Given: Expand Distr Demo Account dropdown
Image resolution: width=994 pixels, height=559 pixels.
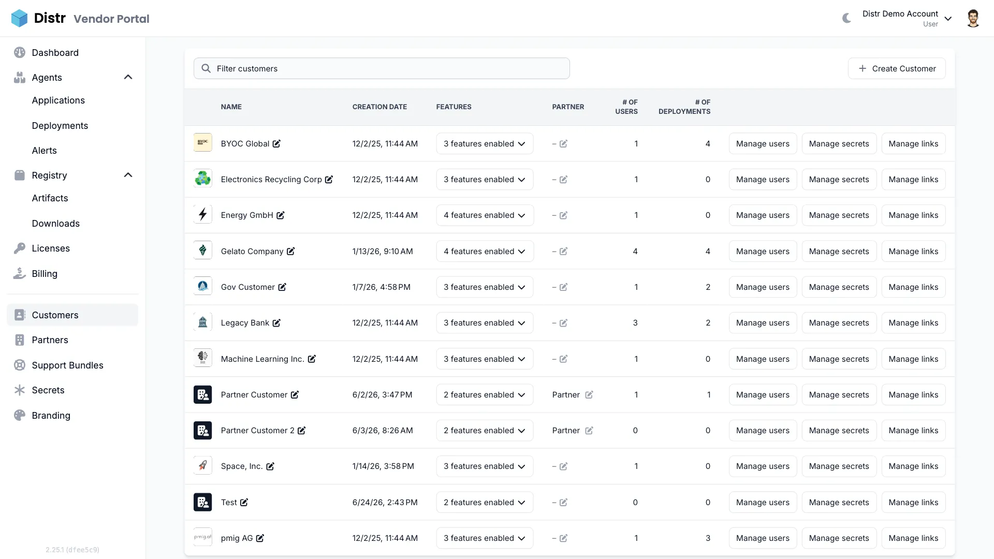Looking at the screenshot, I should [907, 18].
